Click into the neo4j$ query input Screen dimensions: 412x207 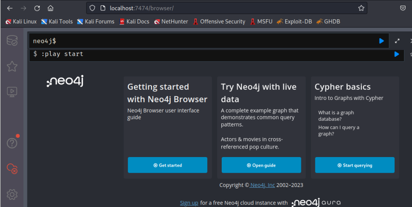tap(201, 41)
